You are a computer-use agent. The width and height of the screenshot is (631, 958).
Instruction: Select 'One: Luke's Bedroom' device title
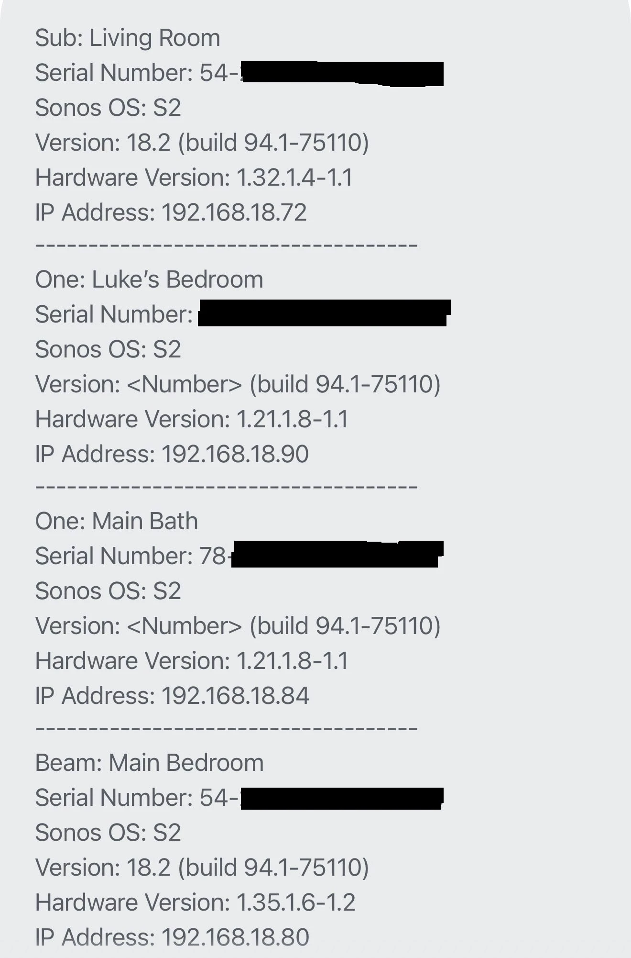149,279
